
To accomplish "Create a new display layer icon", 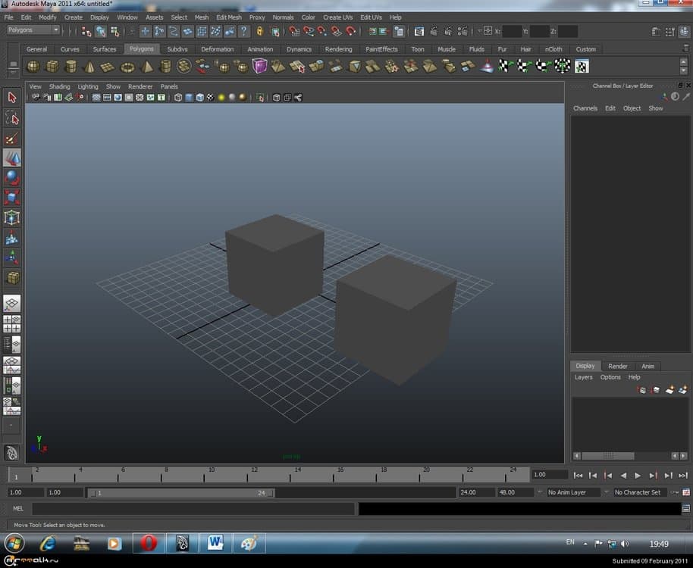I will pyautogui.click(x=670, y=390).
